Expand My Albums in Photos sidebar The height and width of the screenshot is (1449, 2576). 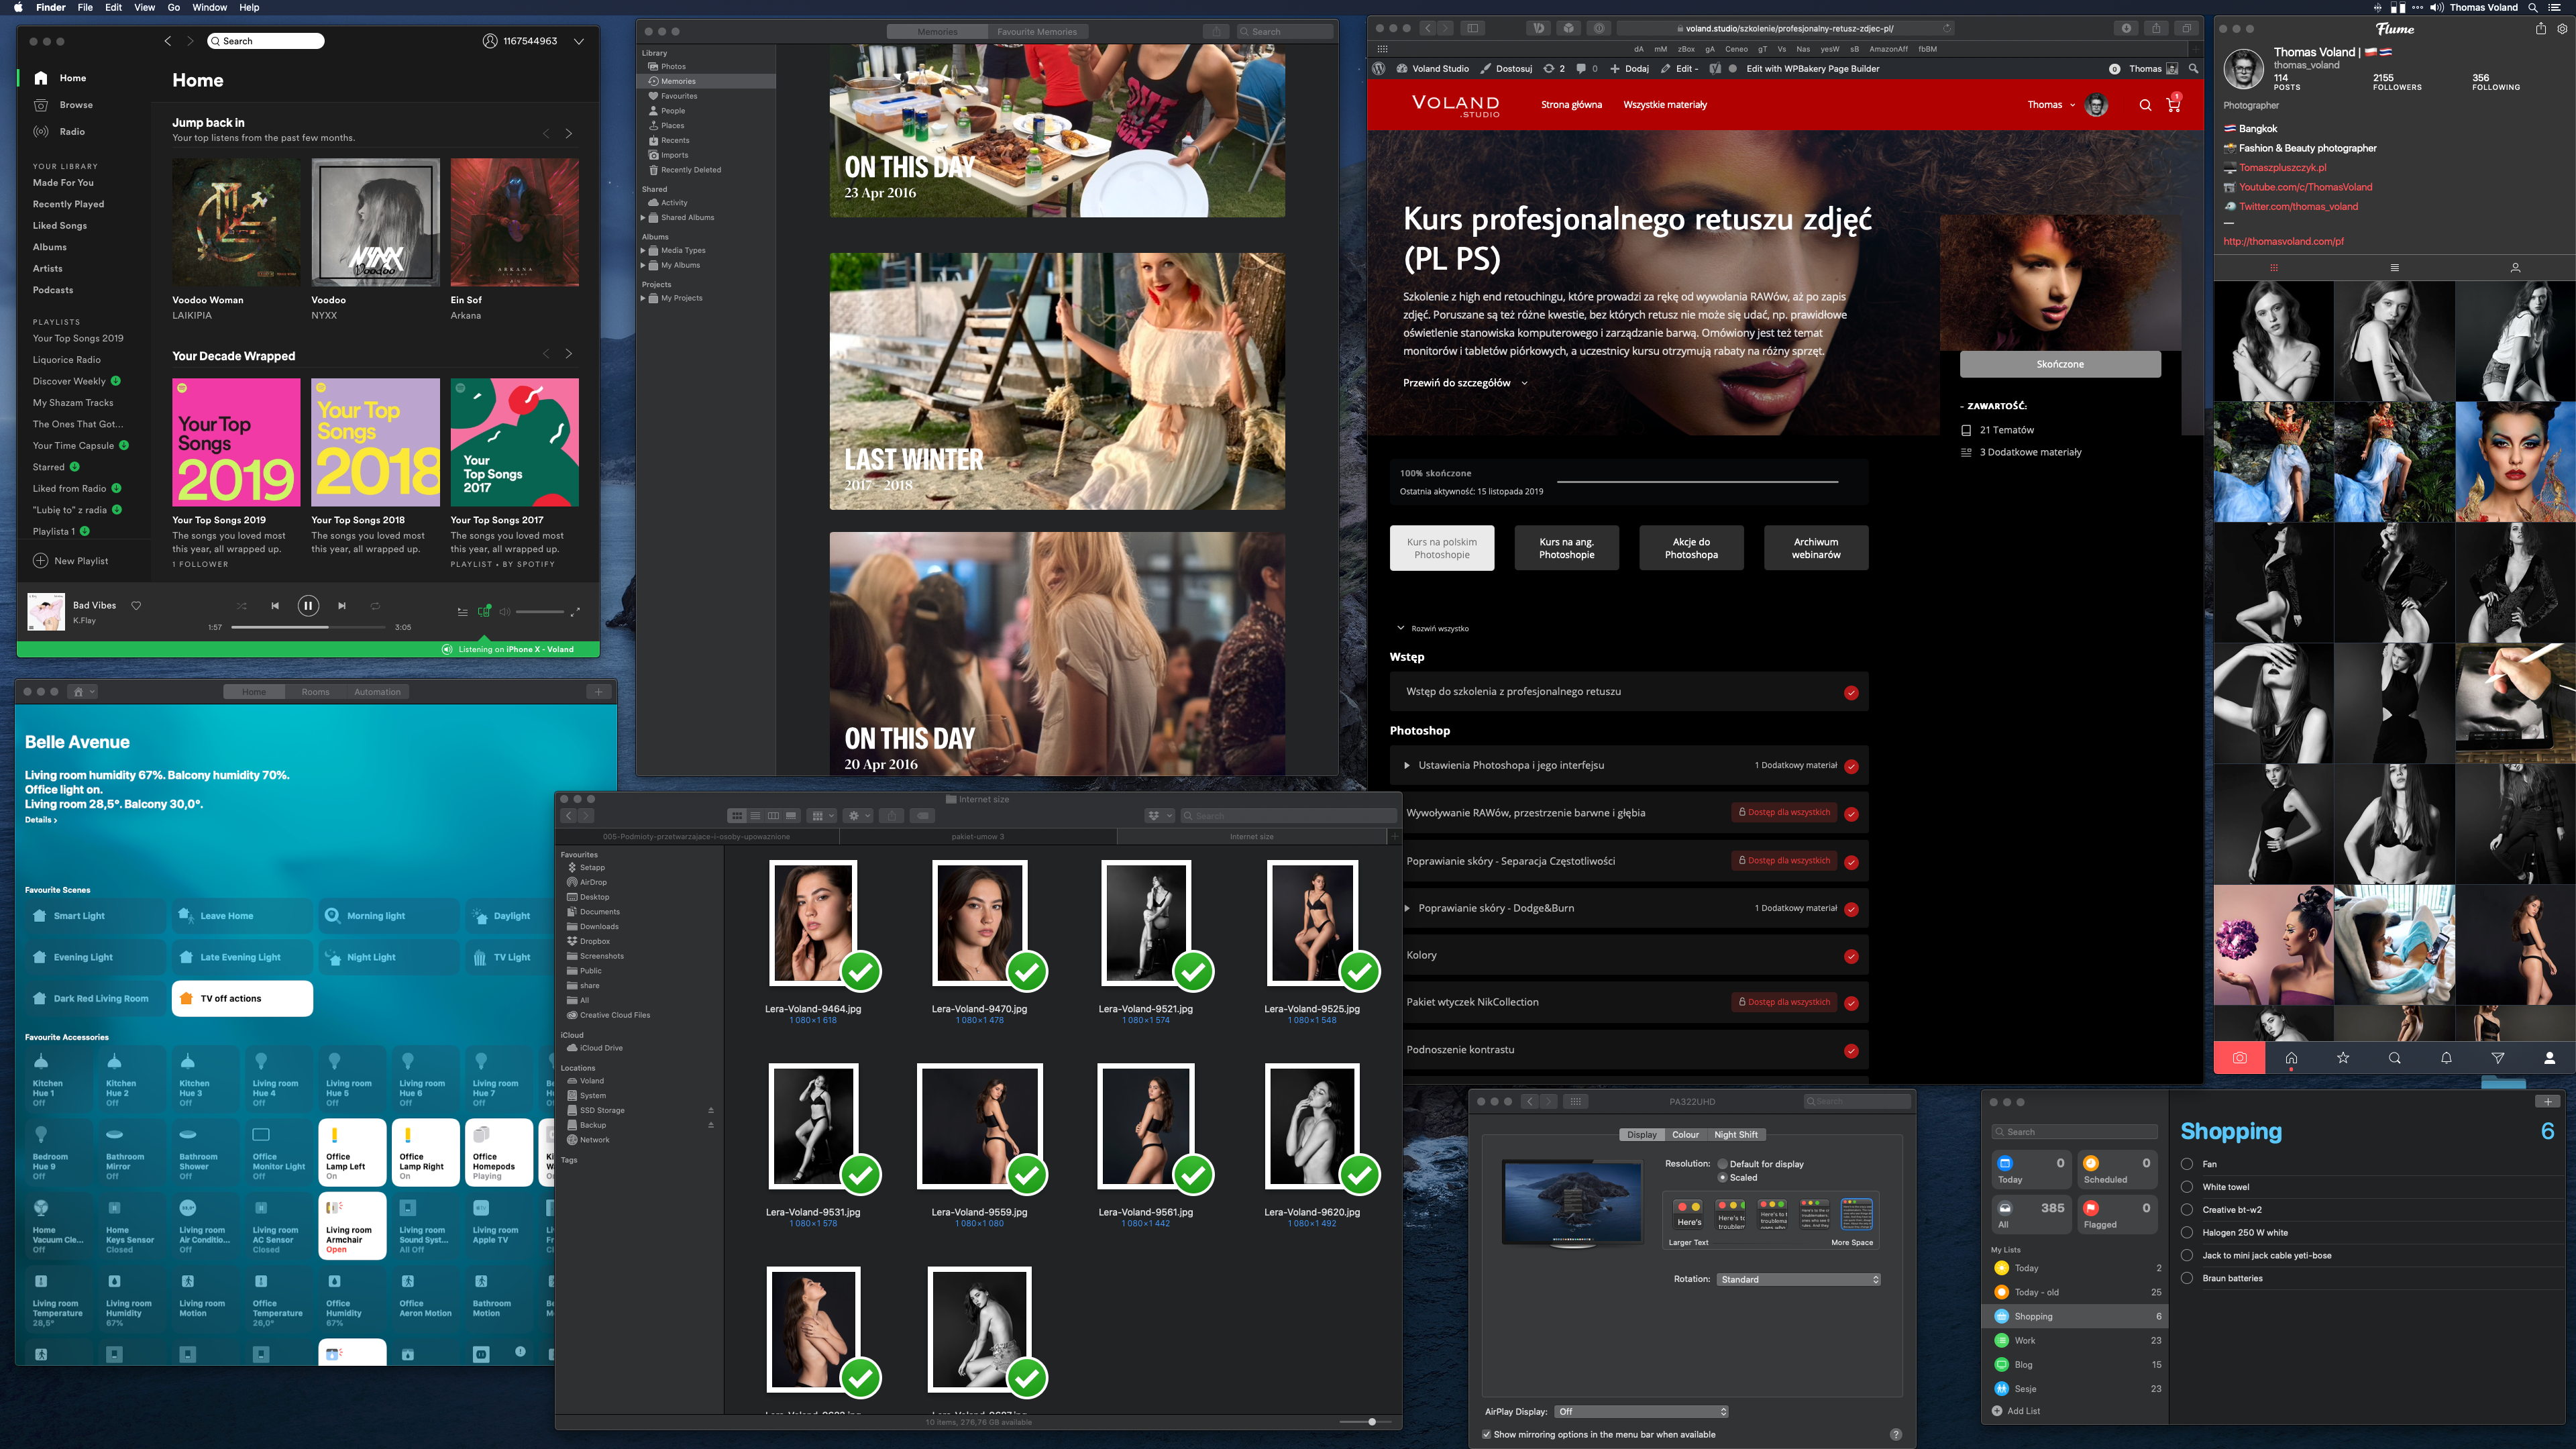click(643, 265)
